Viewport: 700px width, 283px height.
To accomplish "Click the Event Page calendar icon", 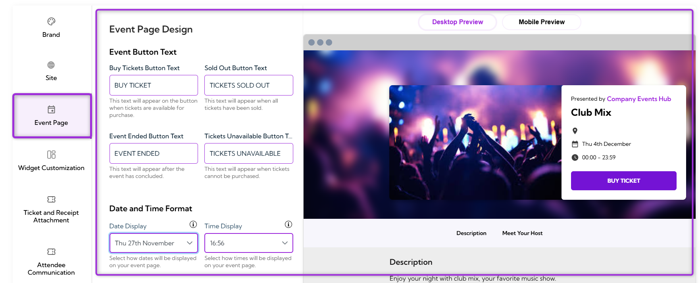I will 51,109.
